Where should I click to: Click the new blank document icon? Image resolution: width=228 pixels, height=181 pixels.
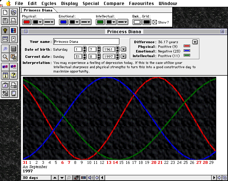(5, 12)
